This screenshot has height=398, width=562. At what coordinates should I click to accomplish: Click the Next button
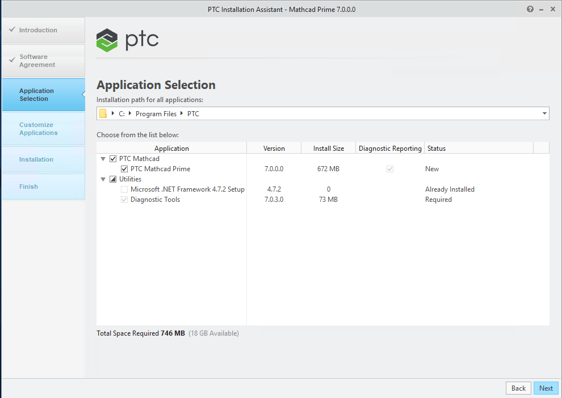[546, 388]
